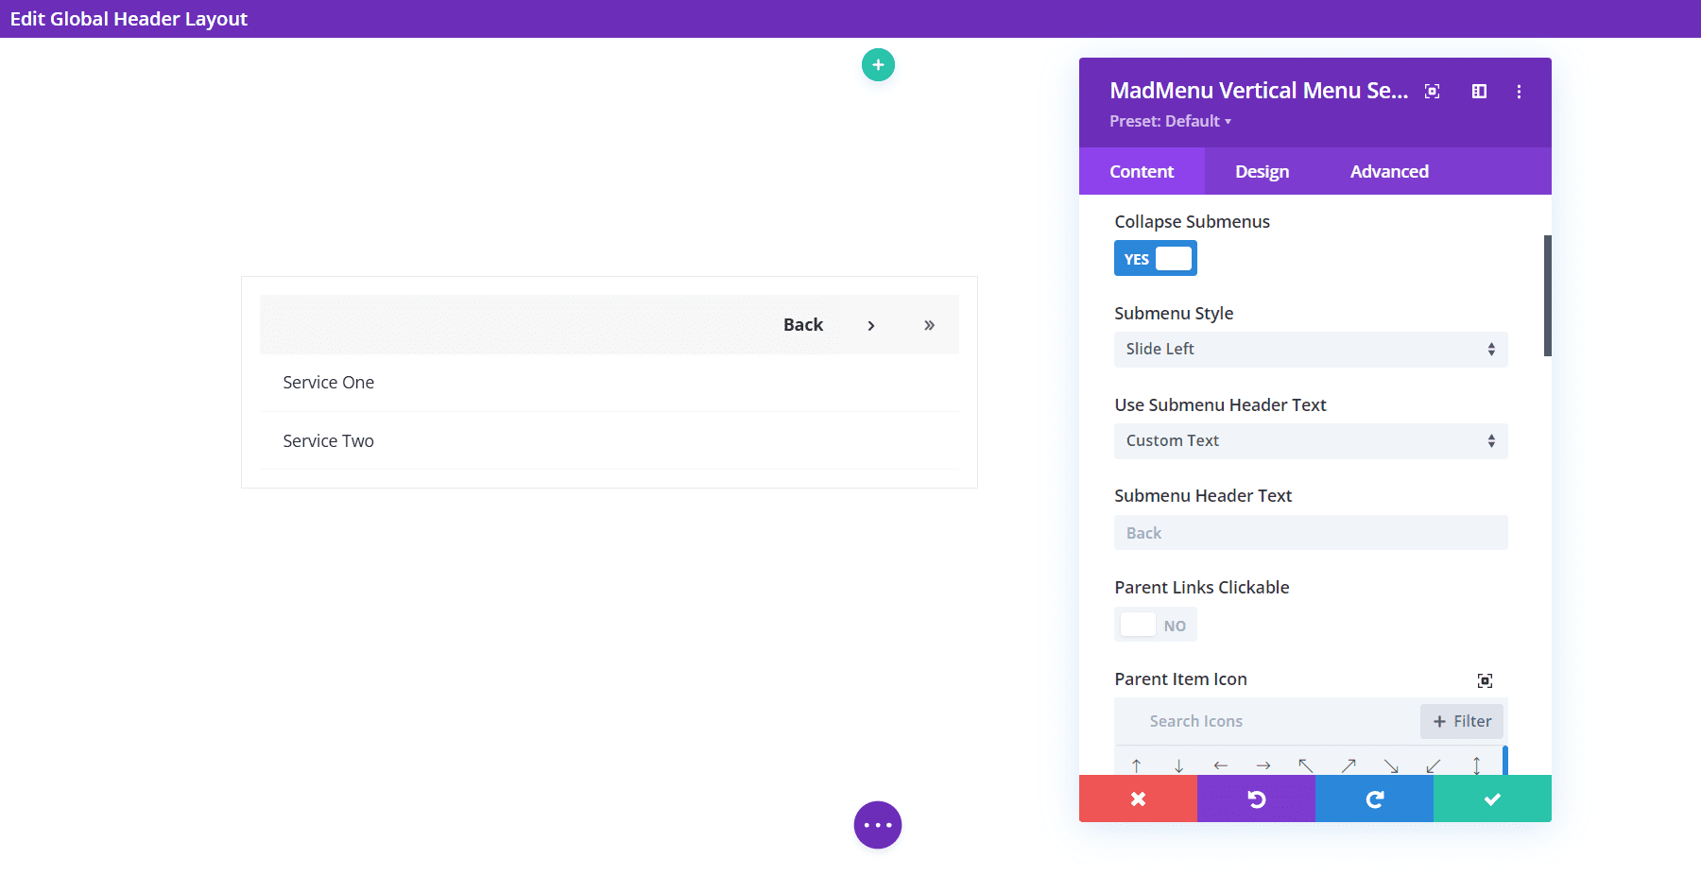Snap settings panel to sidebar
Screen dimensions: 1701x876
(x=1480, y=92)
